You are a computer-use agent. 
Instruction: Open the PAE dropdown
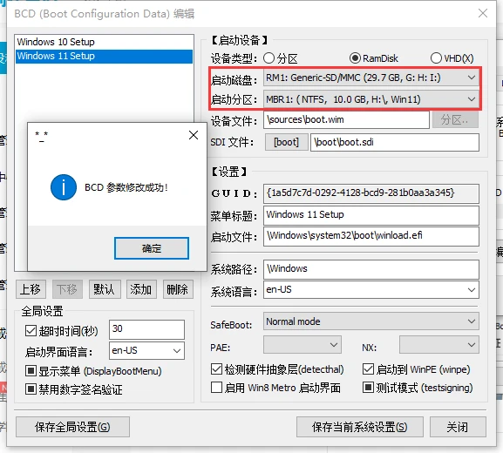[x=302, y=345]
